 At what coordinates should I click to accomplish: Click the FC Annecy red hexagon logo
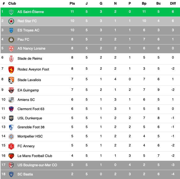click(x=11, y=146)
